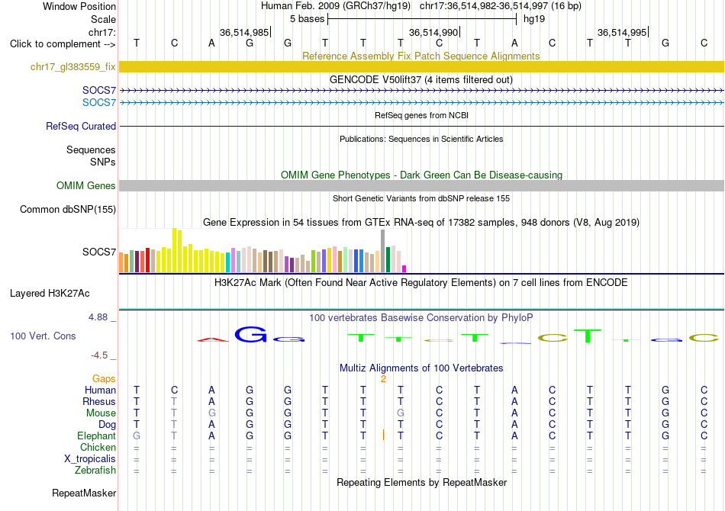Click the -4.5 PhyloP lower scale value

(99, 355)
